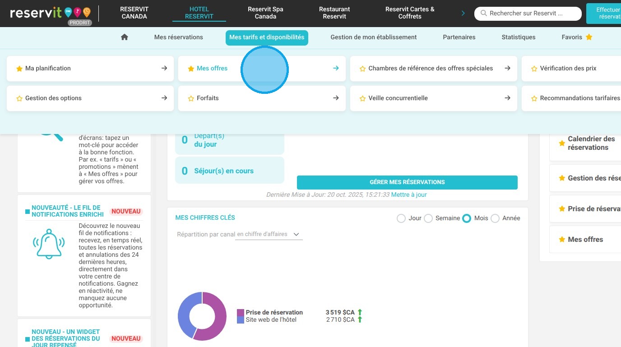This screenshot has height=347, width=621.
Task: Switch to Reservit Cartes & Coffrets tab
Action: (x=410, y=13)
